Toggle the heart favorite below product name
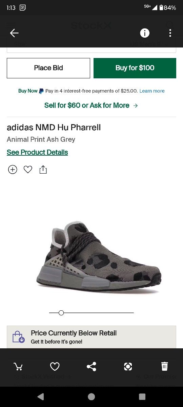Image resolution: width=183 pixels, height=407 pixels. pos(28,169)
